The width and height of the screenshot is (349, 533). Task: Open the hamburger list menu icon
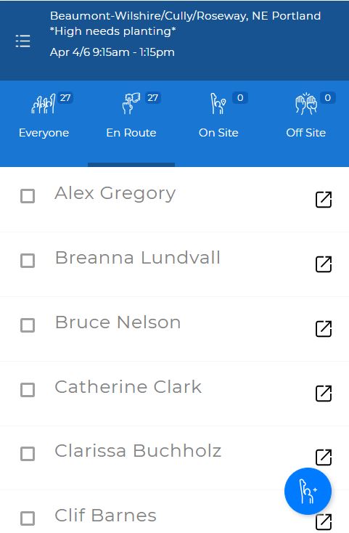pyautogui.click(x=22, y=41)
